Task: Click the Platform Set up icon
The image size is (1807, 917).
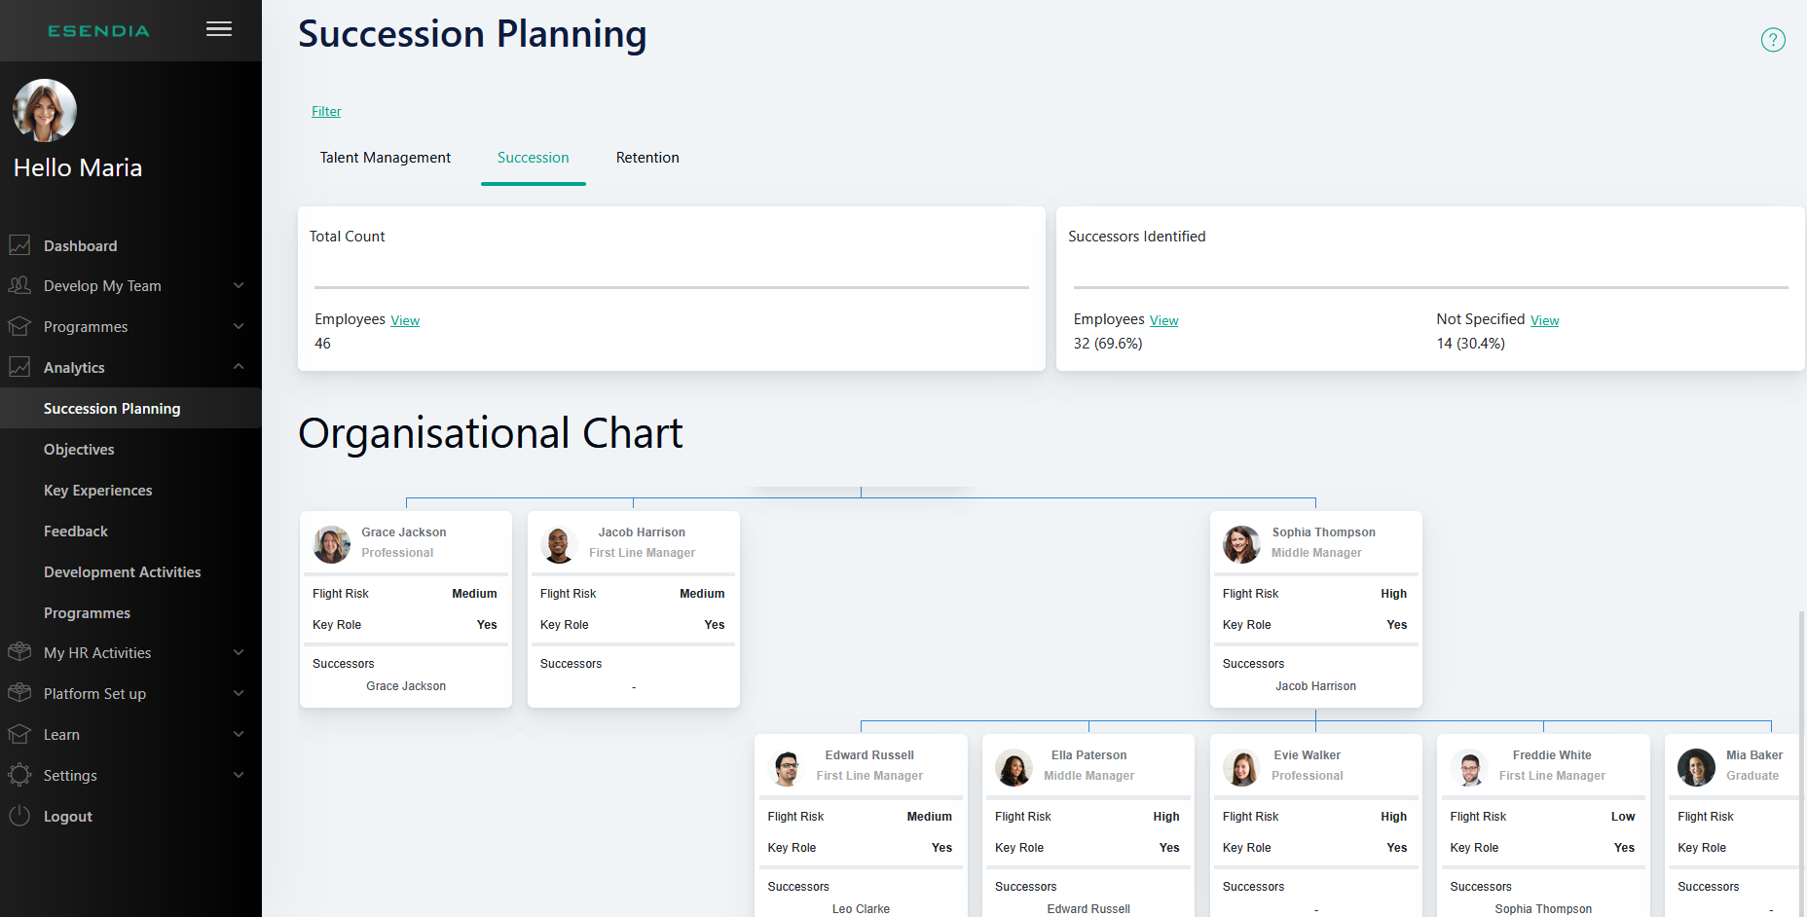Action: (x=19, y=693)
